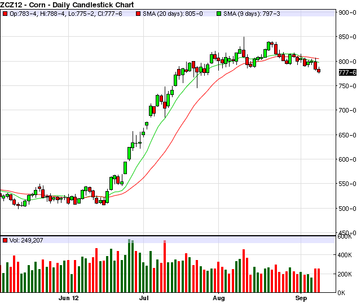
Task: Click the '600-0' price axis label
Action: pyautogui.click(x=347, y=159)
